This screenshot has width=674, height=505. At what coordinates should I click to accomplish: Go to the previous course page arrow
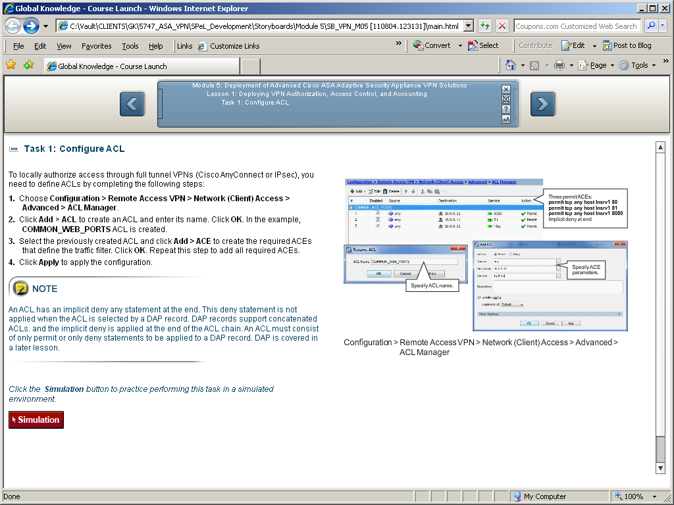(132, 104)
